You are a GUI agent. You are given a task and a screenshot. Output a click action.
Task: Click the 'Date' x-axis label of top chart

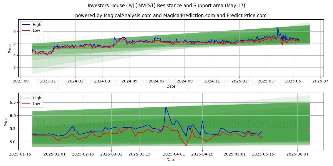(171, 87)
